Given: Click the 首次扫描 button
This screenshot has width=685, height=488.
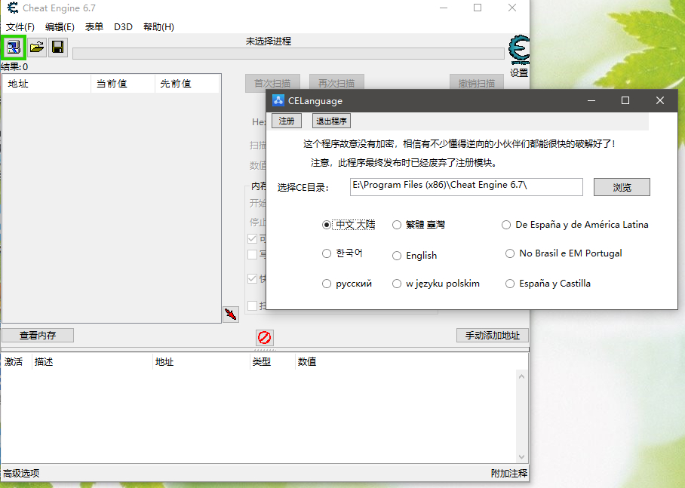Looking at the screenshot, I should click(x=272, y=83).
